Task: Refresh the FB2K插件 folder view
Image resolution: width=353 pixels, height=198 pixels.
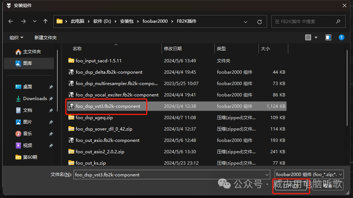Action: [260, 22]
